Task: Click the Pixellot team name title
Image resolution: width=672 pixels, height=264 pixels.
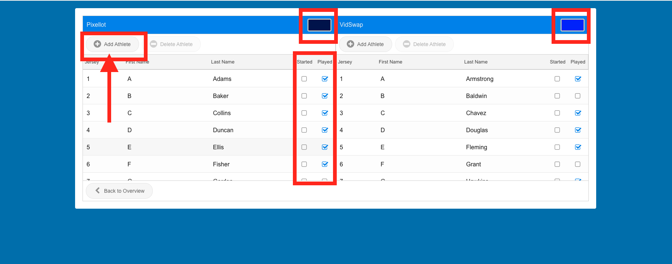Action: (96, 25)
